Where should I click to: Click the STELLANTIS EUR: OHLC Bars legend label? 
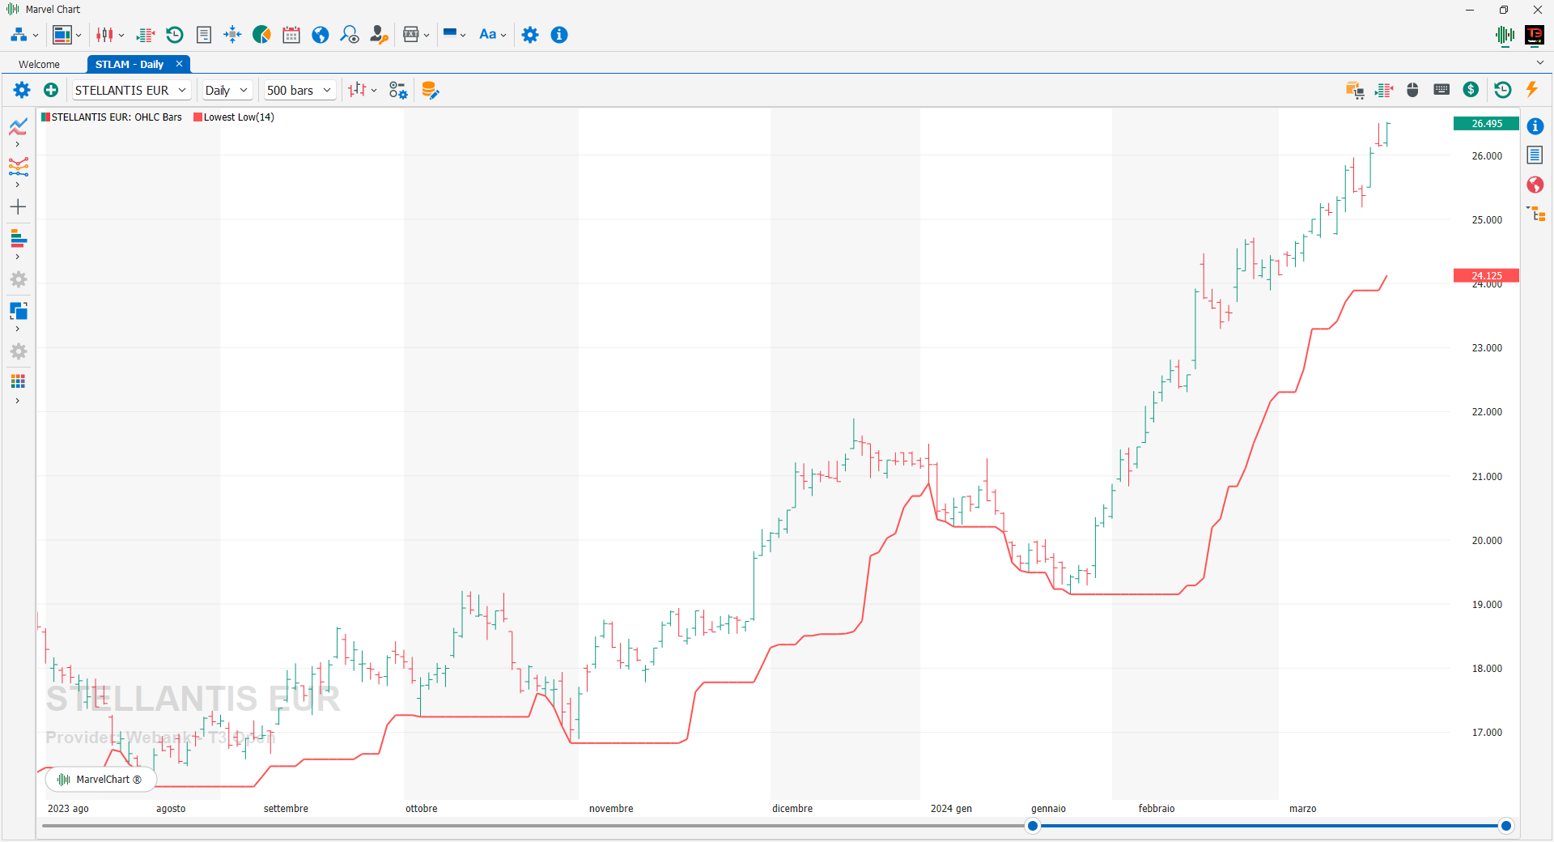coord(117,117)
